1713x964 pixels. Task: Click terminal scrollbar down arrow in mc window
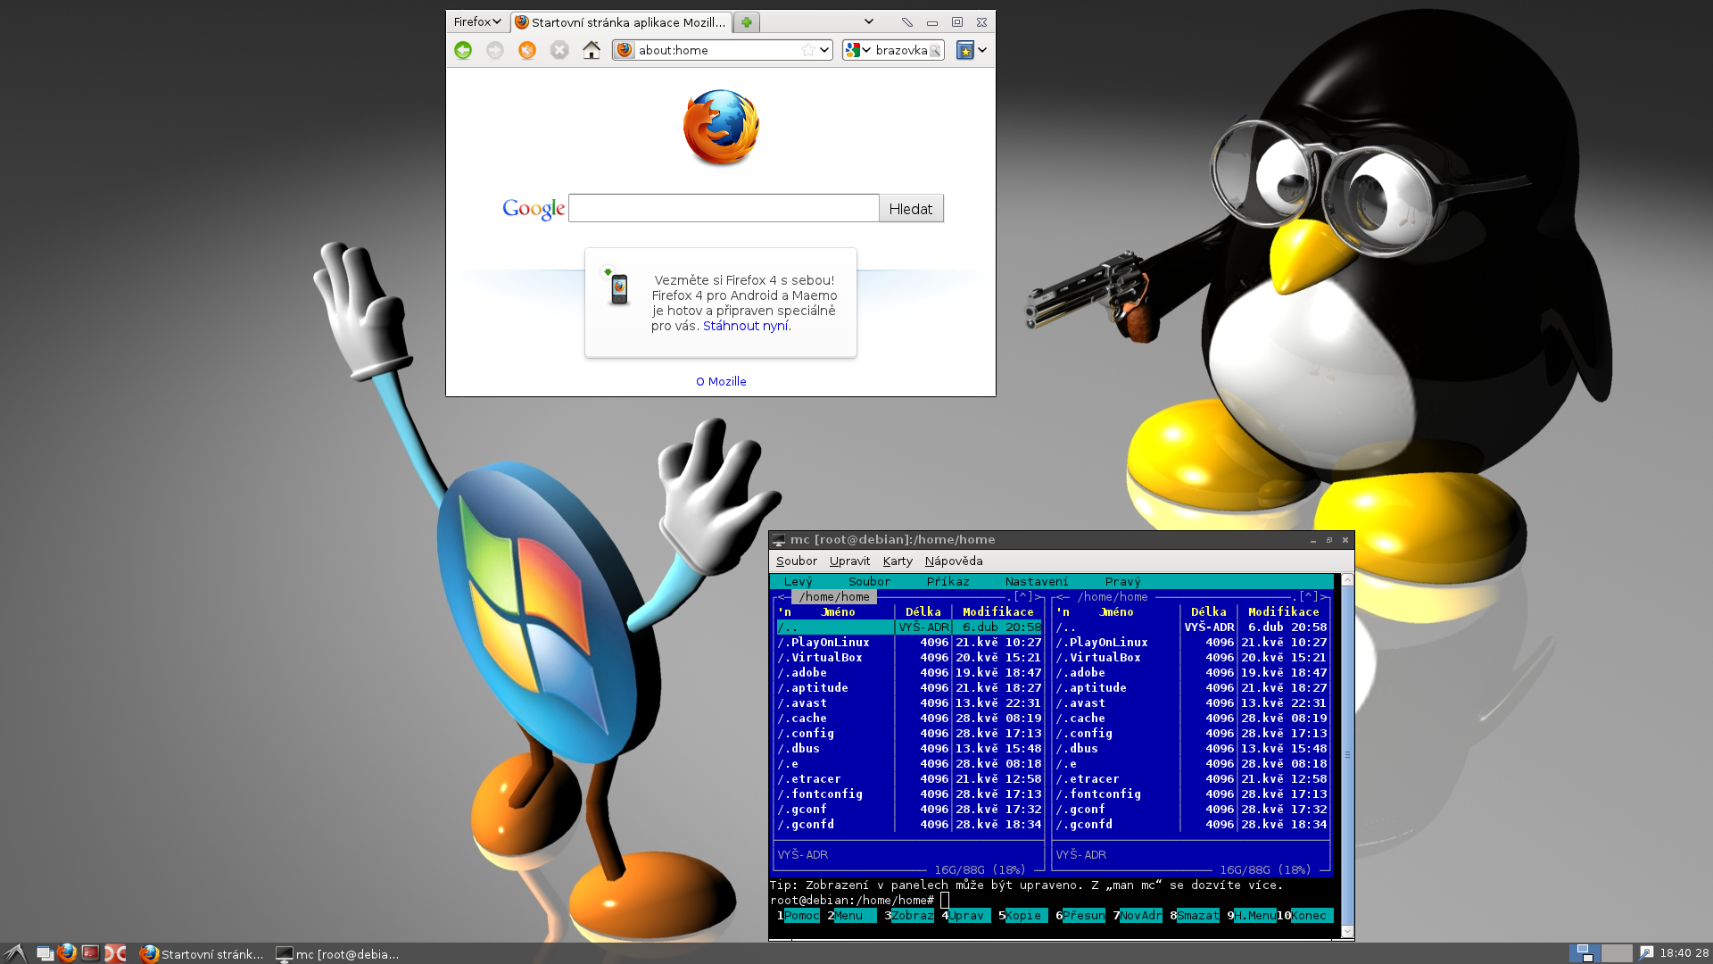pos(1347,931)
